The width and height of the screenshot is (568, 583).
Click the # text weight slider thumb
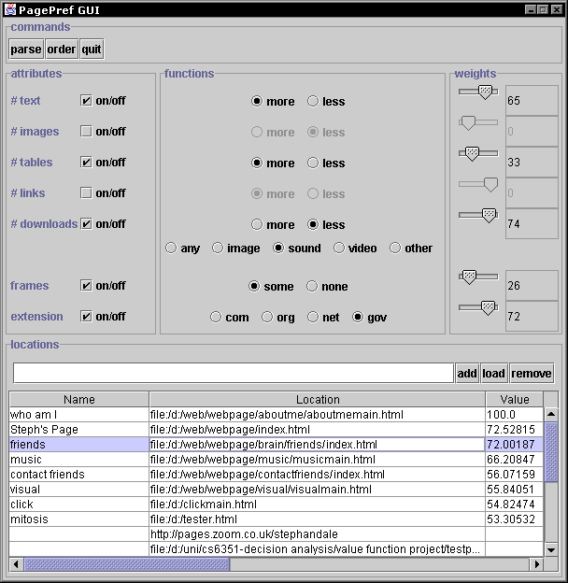tap(485, 92)
